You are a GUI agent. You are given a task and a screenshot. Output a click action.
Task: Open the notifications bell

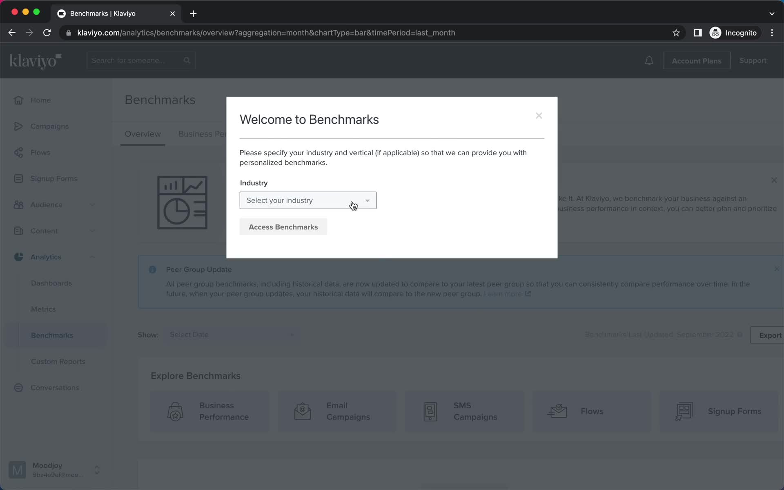(649, 61)
